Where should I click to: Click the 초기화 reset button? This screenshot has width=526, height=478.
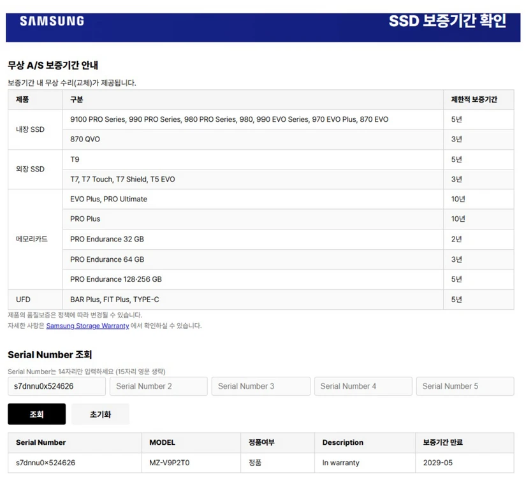click(100, 414)
